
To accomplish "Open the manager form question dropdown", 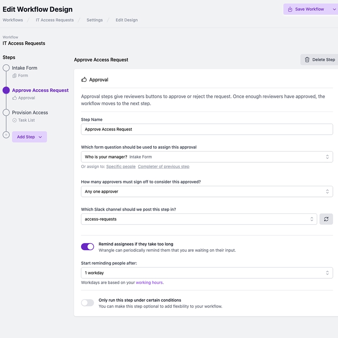I will (x=207, y=157).
